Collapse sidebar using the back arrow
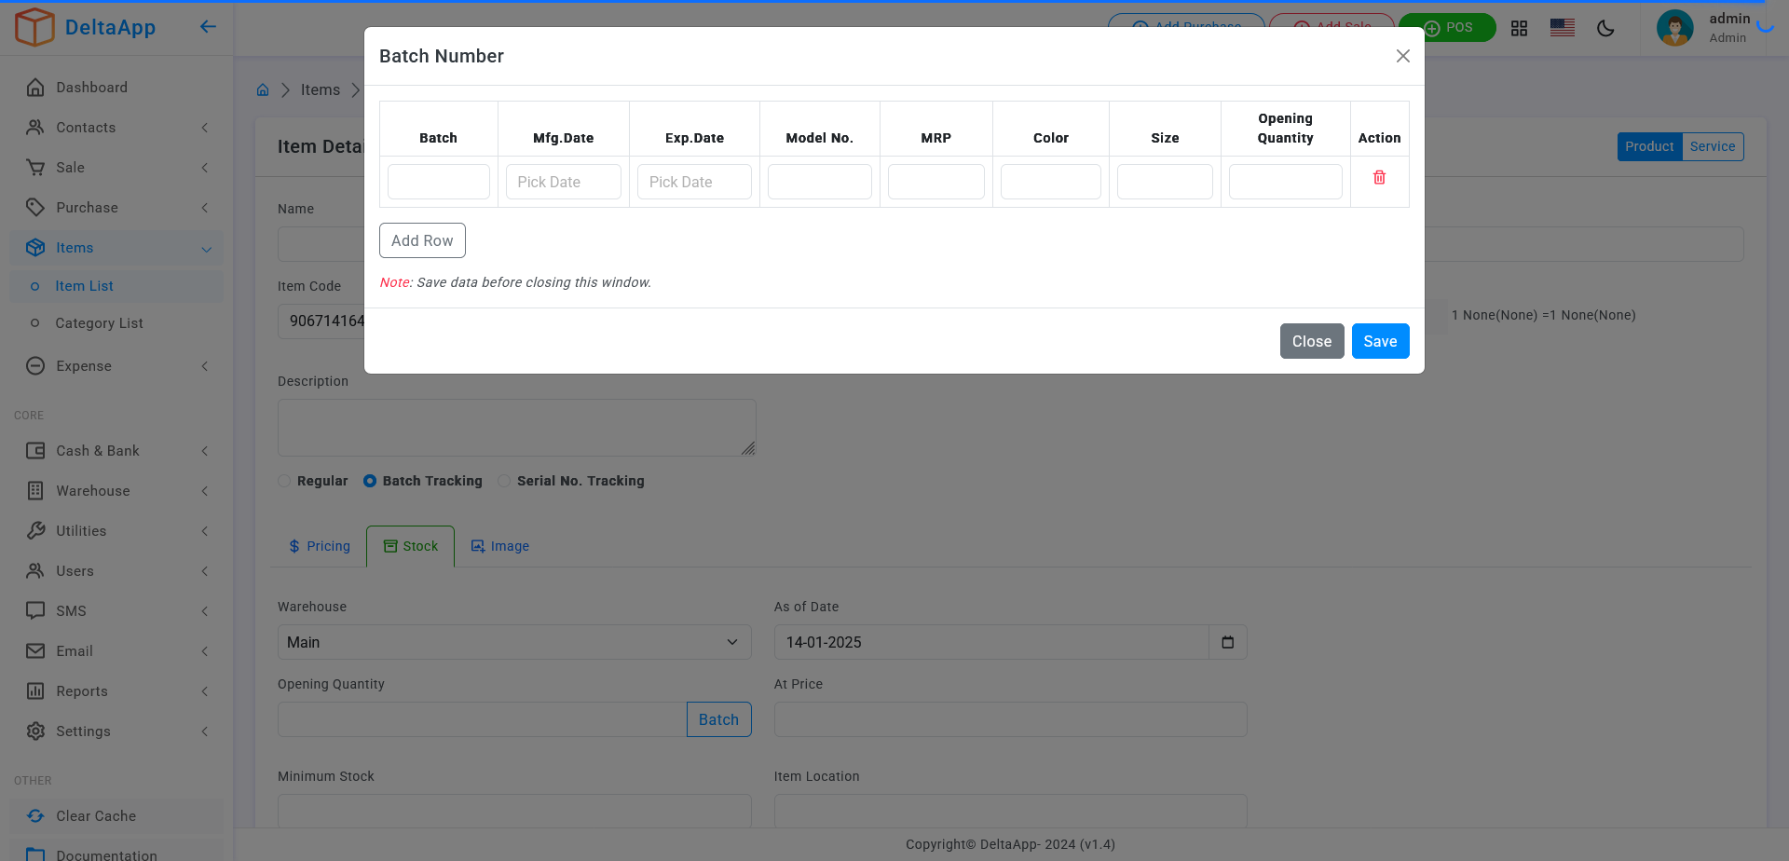Viewport: 1789px width, 861px height. pos(208,27)
